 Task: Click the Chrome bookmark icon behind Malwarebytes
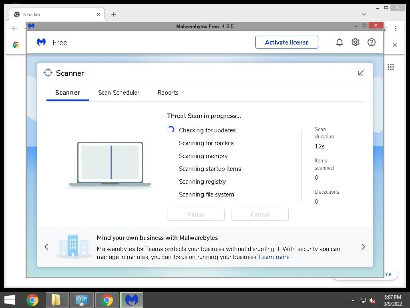tap(16, 45)
